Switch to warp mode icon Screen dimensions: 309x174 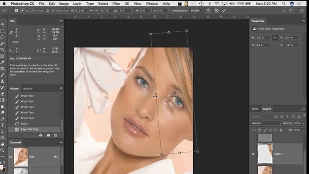(x=209, y=11)
